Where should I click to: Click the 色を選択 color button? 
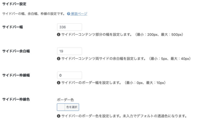pyautogui.click(x=72, y=107)
